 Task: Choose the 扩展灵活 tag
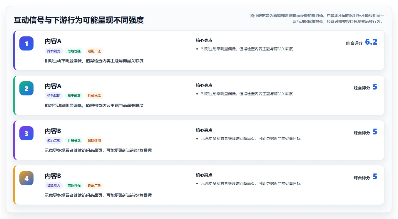click(x=74, y=141)
